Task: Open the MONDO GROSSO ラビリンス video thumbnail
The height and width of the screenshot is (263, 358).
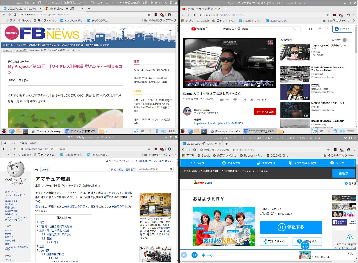Action: [x=295, y=110]
